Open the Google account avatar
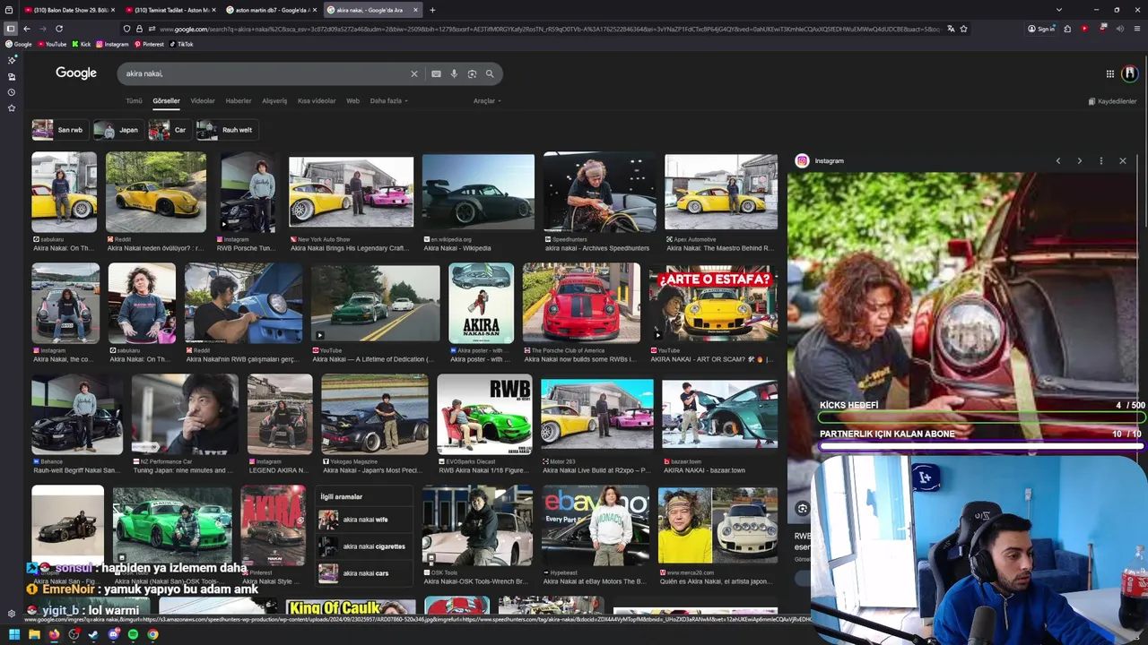1148x645 pixels. click(1129, 73)
